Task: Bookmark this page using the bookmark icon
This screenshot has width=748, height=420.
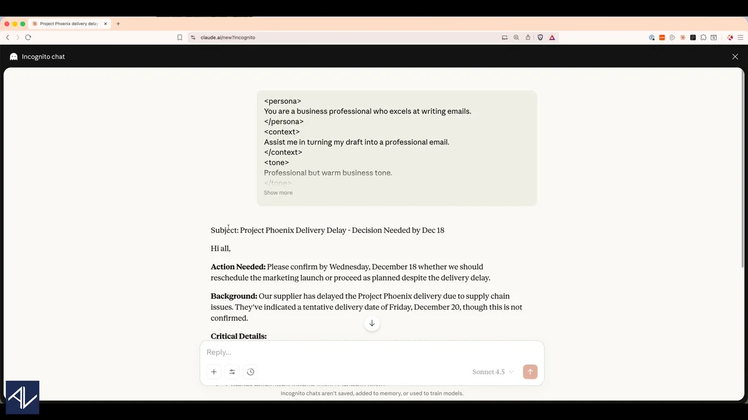Action: pos(180,37)
